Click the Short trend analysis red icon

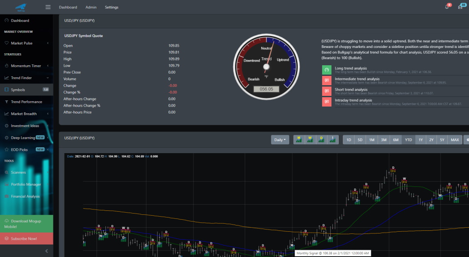(327, 91)
